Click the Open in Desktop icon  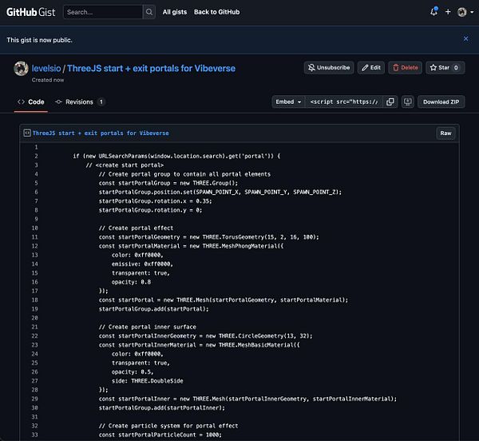tap(407, 102)
